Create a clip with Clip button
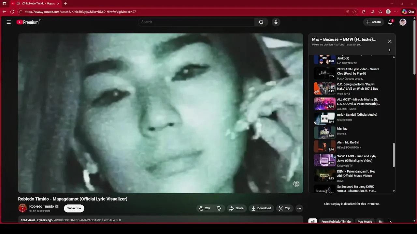 tap(284, 208)
